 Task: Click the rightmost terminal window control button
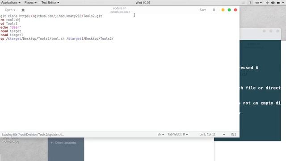[278, 31]
